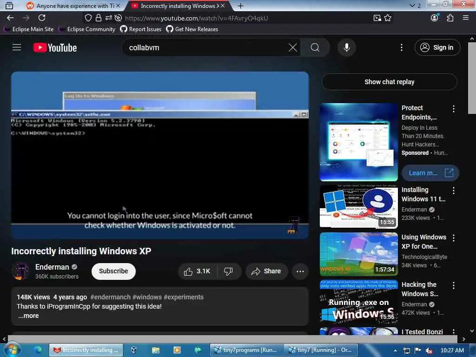Screen dimensions: 476x357
Task: Open the #experiments hashtag link
Action: click(x=184, y=297)
